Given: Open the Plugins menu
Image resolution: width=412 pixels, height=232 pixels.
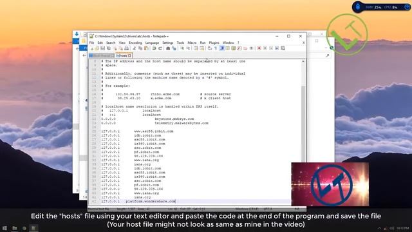Looking at the screenshot, I should [214, 43].
